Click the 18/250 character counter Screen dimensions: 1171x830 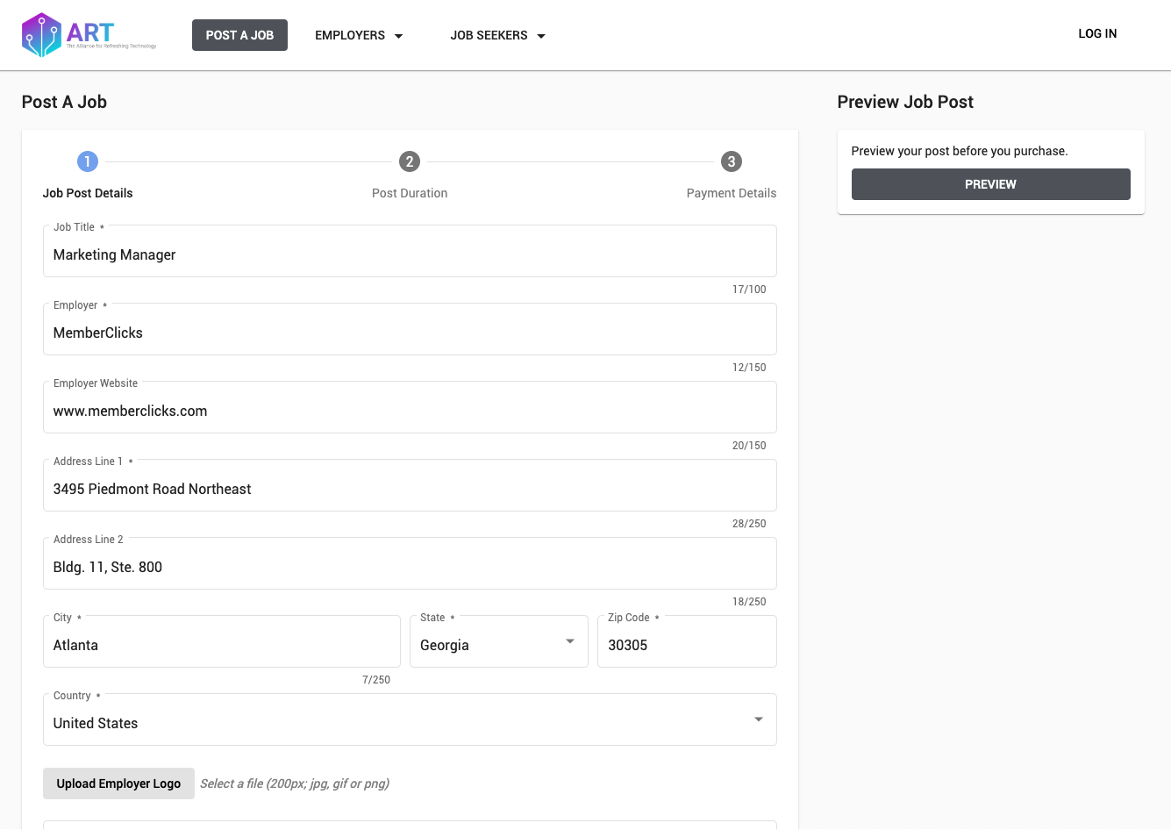749,602
